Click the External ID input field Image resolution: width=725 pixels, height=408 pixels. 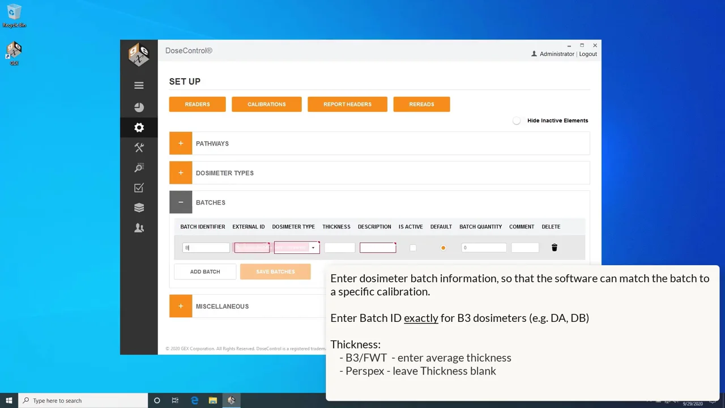[x=252, y=248]
